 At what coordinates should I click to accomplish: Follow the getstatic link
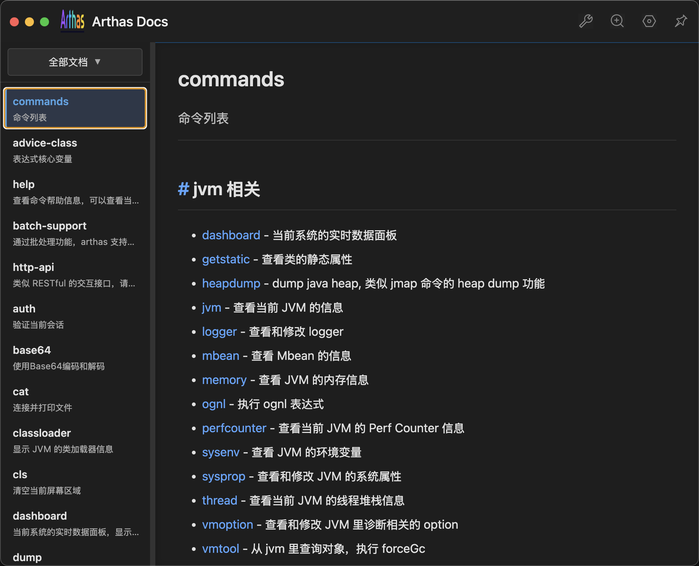pyautogui.click(x=226, y=259)
